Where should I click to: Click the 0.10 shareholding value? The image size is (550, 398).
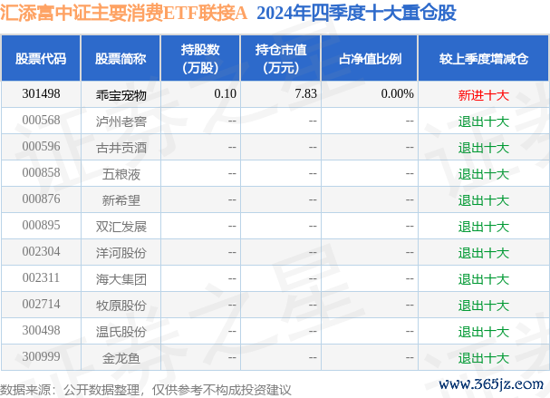click(226, 93)
